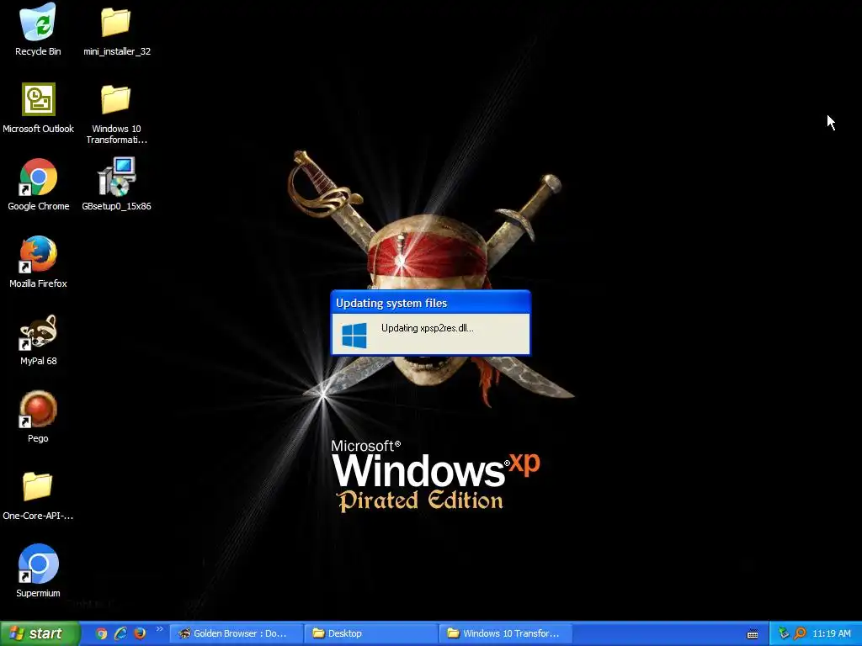Select the Supermium desktop shortcut
This screenshot has width=862, height=646.
[38, 571]
